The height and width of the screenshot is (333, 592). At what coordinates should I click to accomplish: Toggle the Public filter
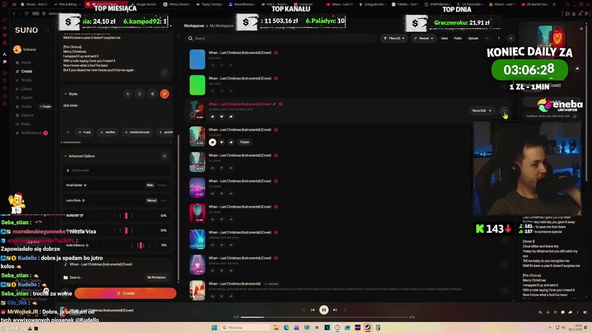click(x=458, y=38)
